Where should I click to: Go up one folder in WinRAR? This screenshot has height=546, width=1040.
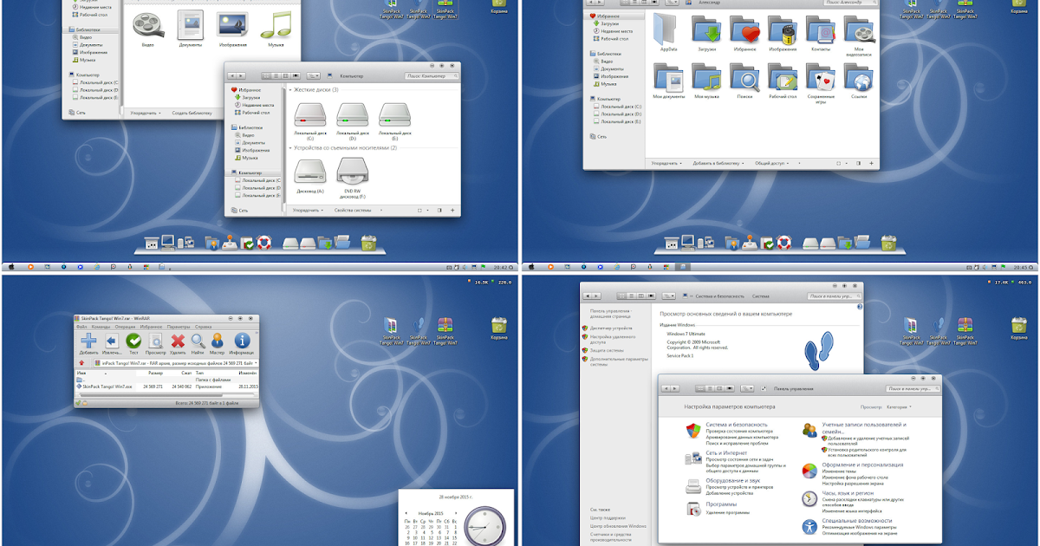[81, 363]
